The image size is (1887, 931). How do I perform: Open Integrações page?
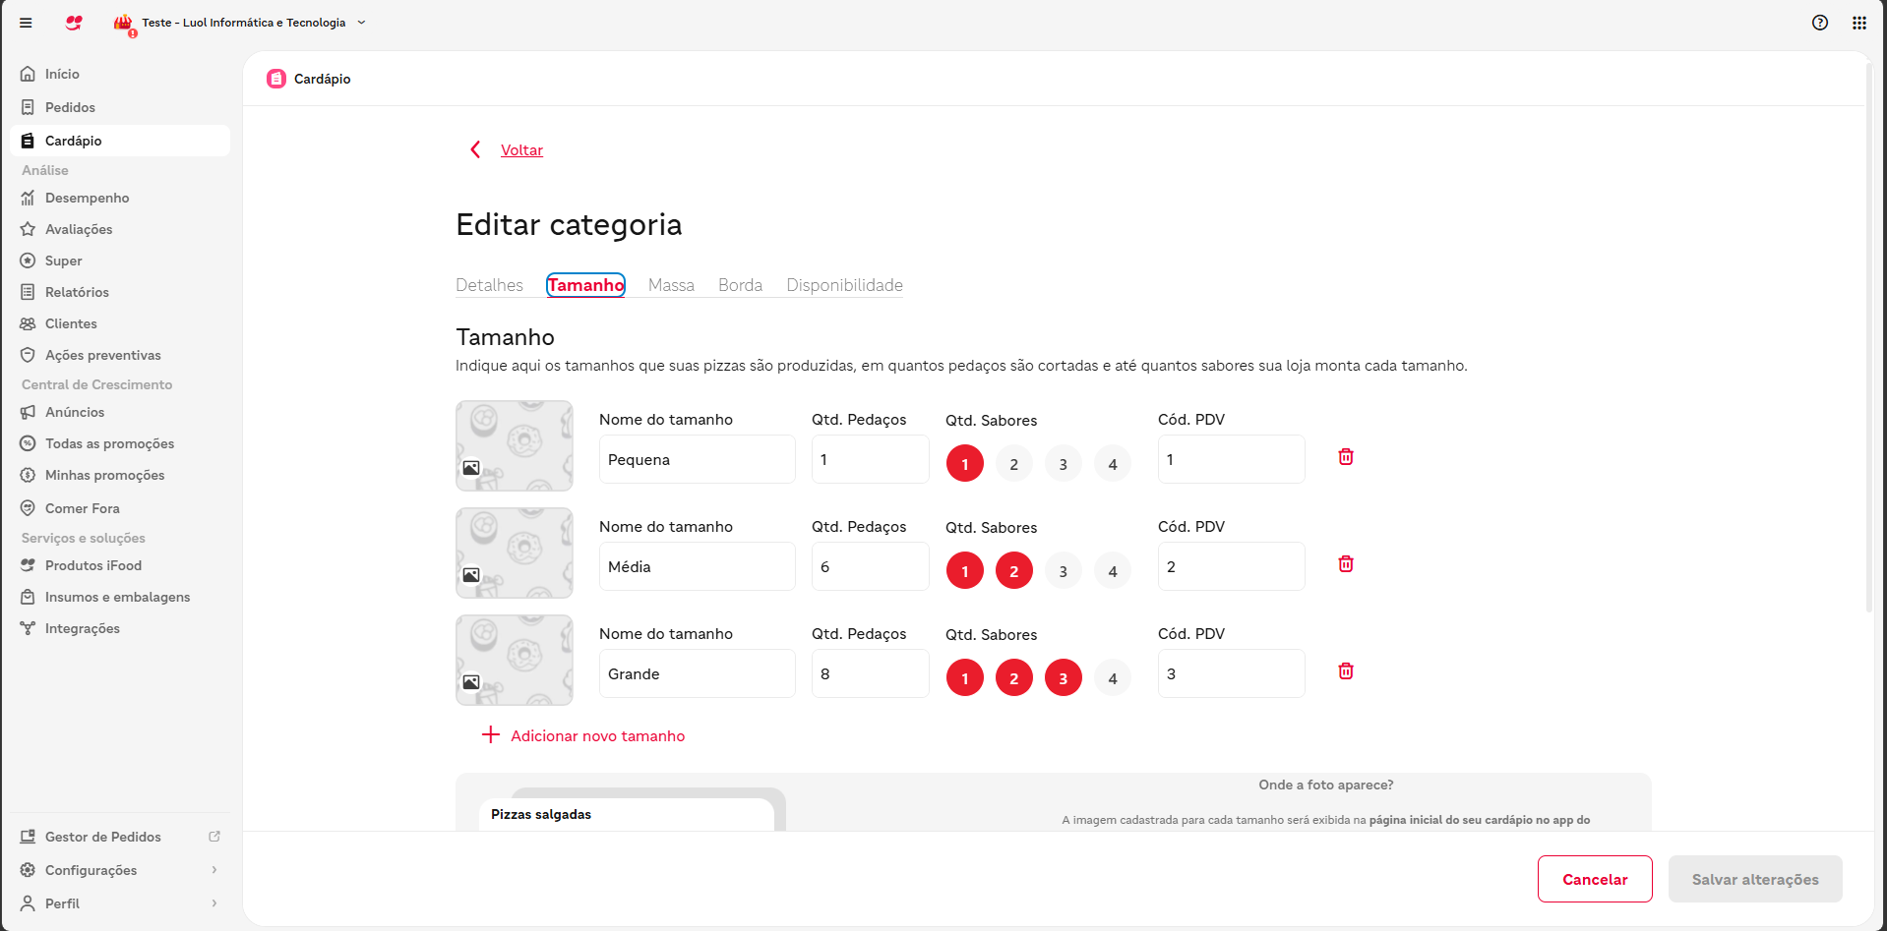point(120,628)
